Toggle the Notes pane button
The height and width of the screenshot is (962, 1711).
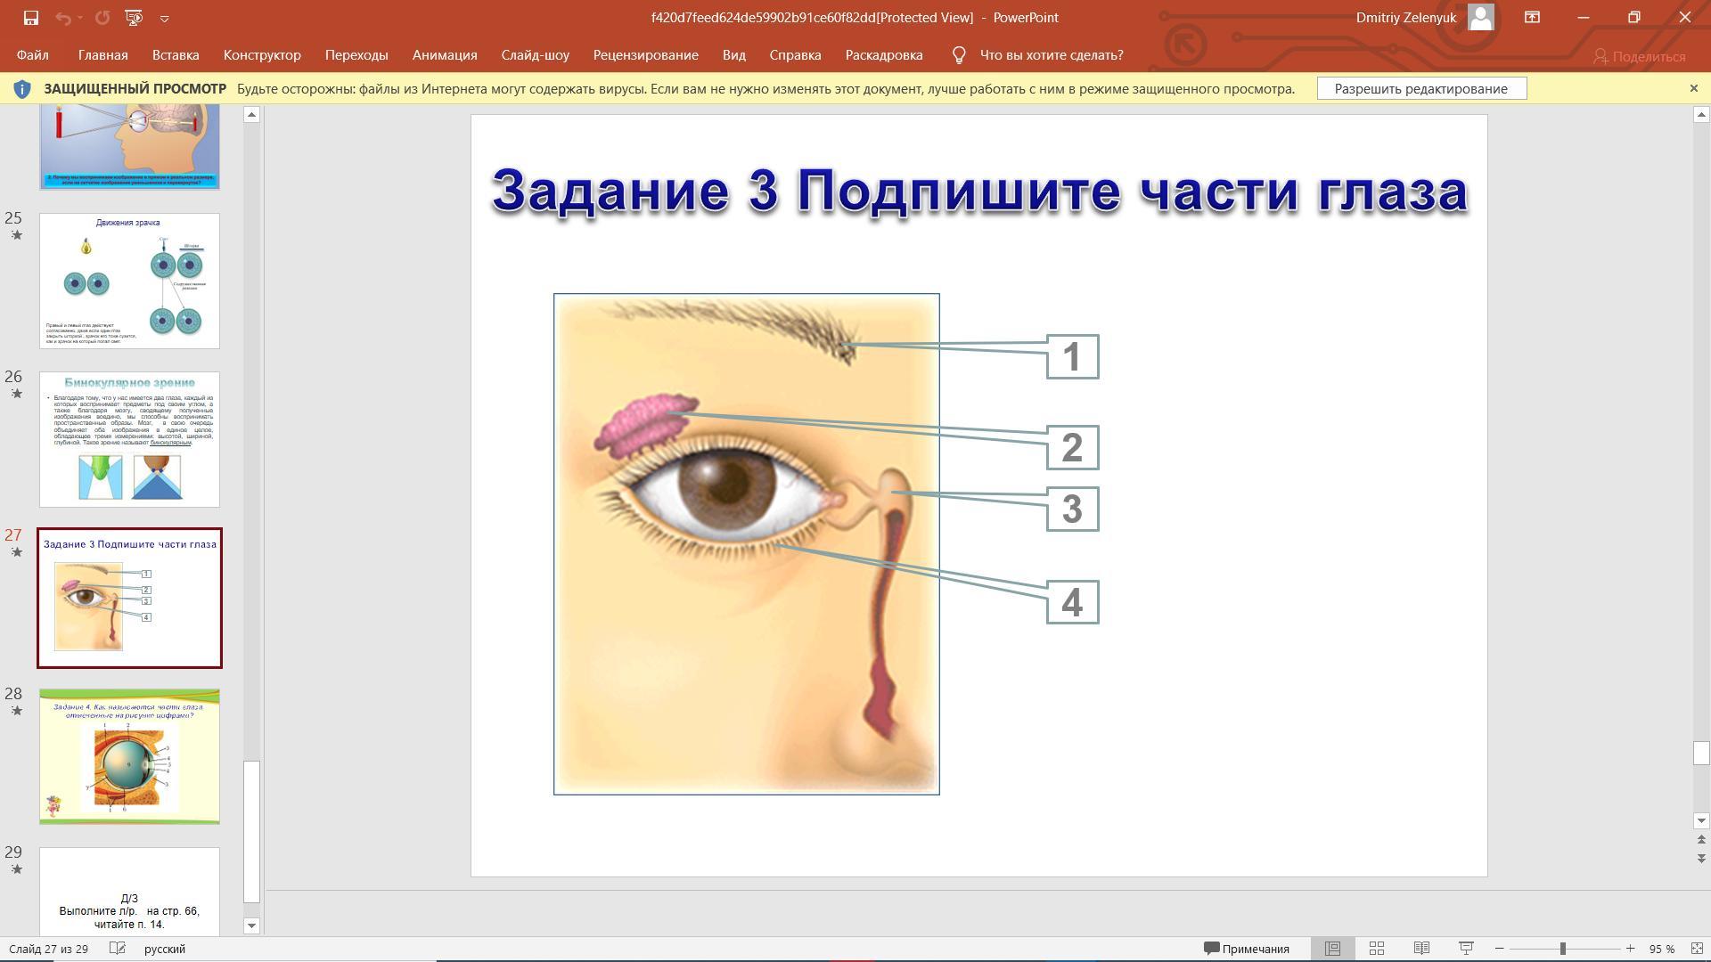[x=1247, y=949]
